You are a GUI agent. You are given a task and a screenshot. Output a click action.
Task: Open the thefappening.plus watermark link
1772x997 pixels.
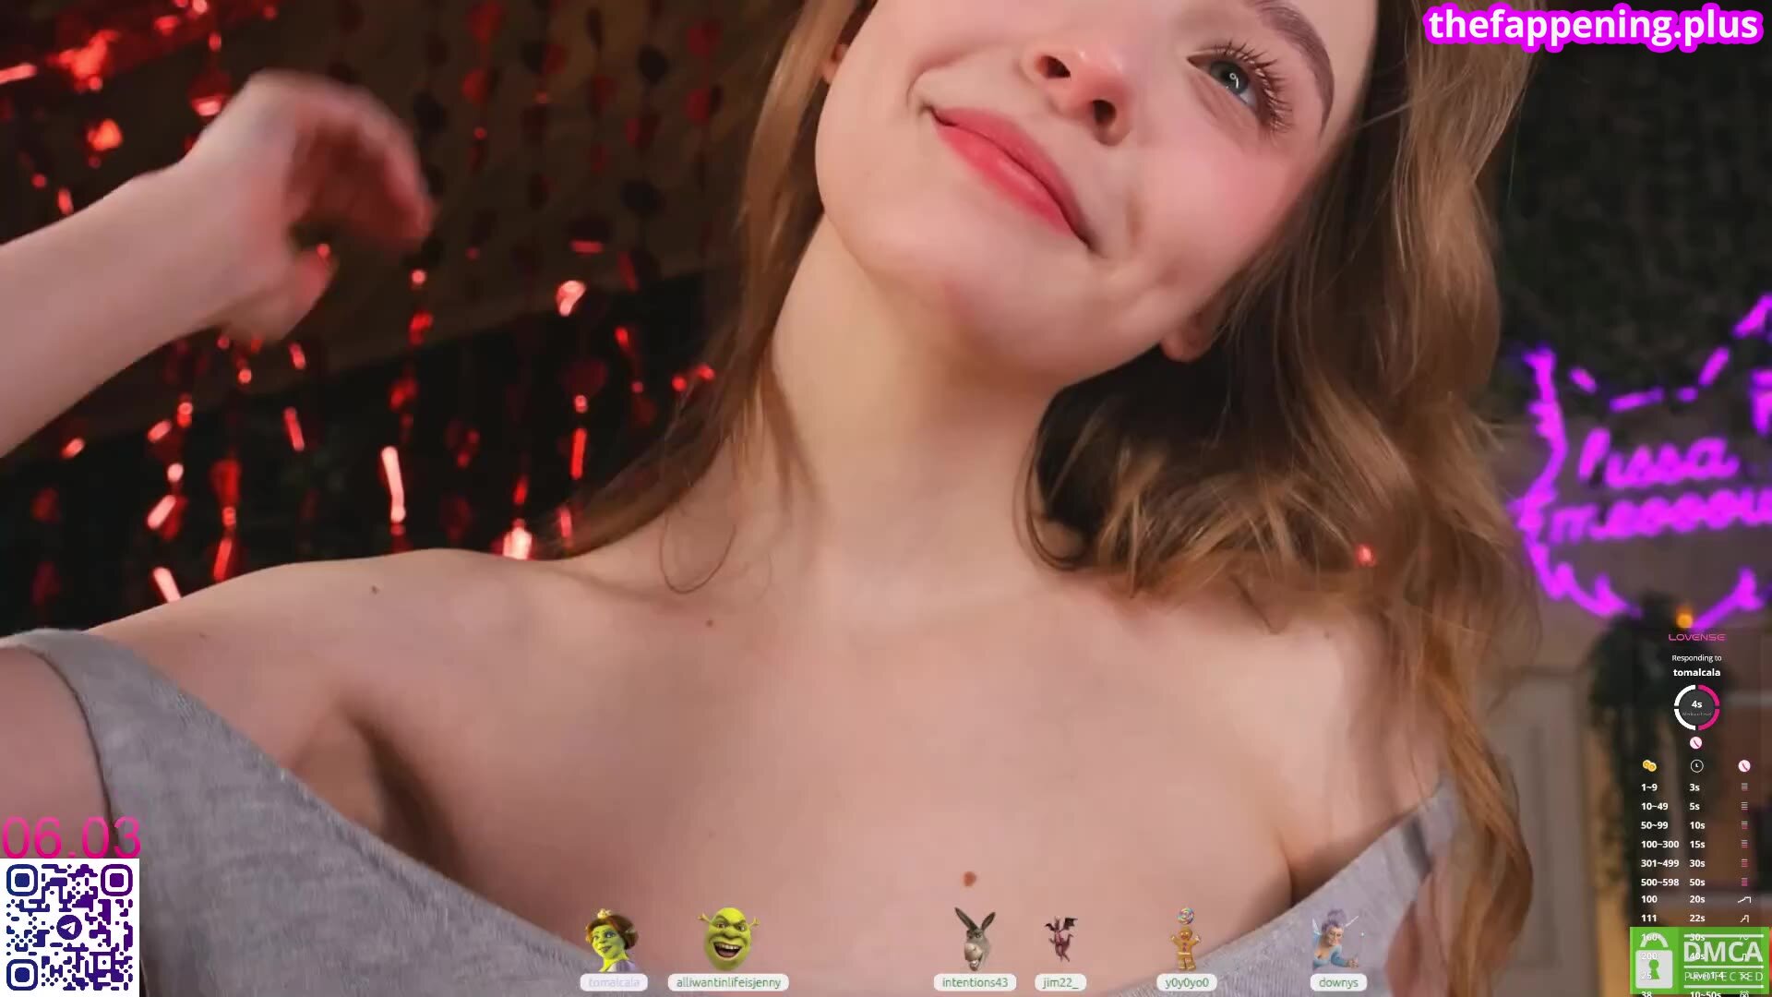point(1592,25)
